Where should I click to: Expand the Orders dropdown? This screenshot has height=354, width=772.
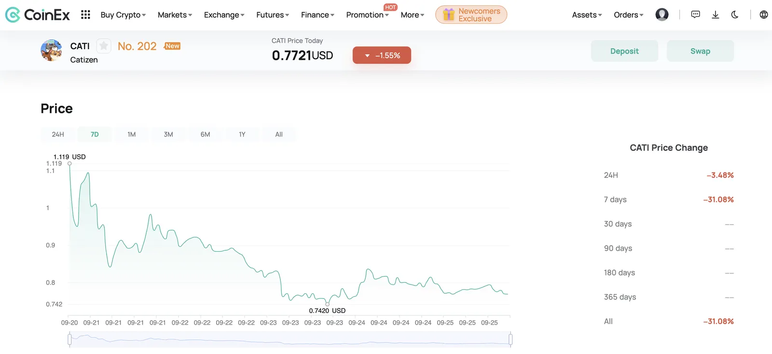tap(629, 15)
